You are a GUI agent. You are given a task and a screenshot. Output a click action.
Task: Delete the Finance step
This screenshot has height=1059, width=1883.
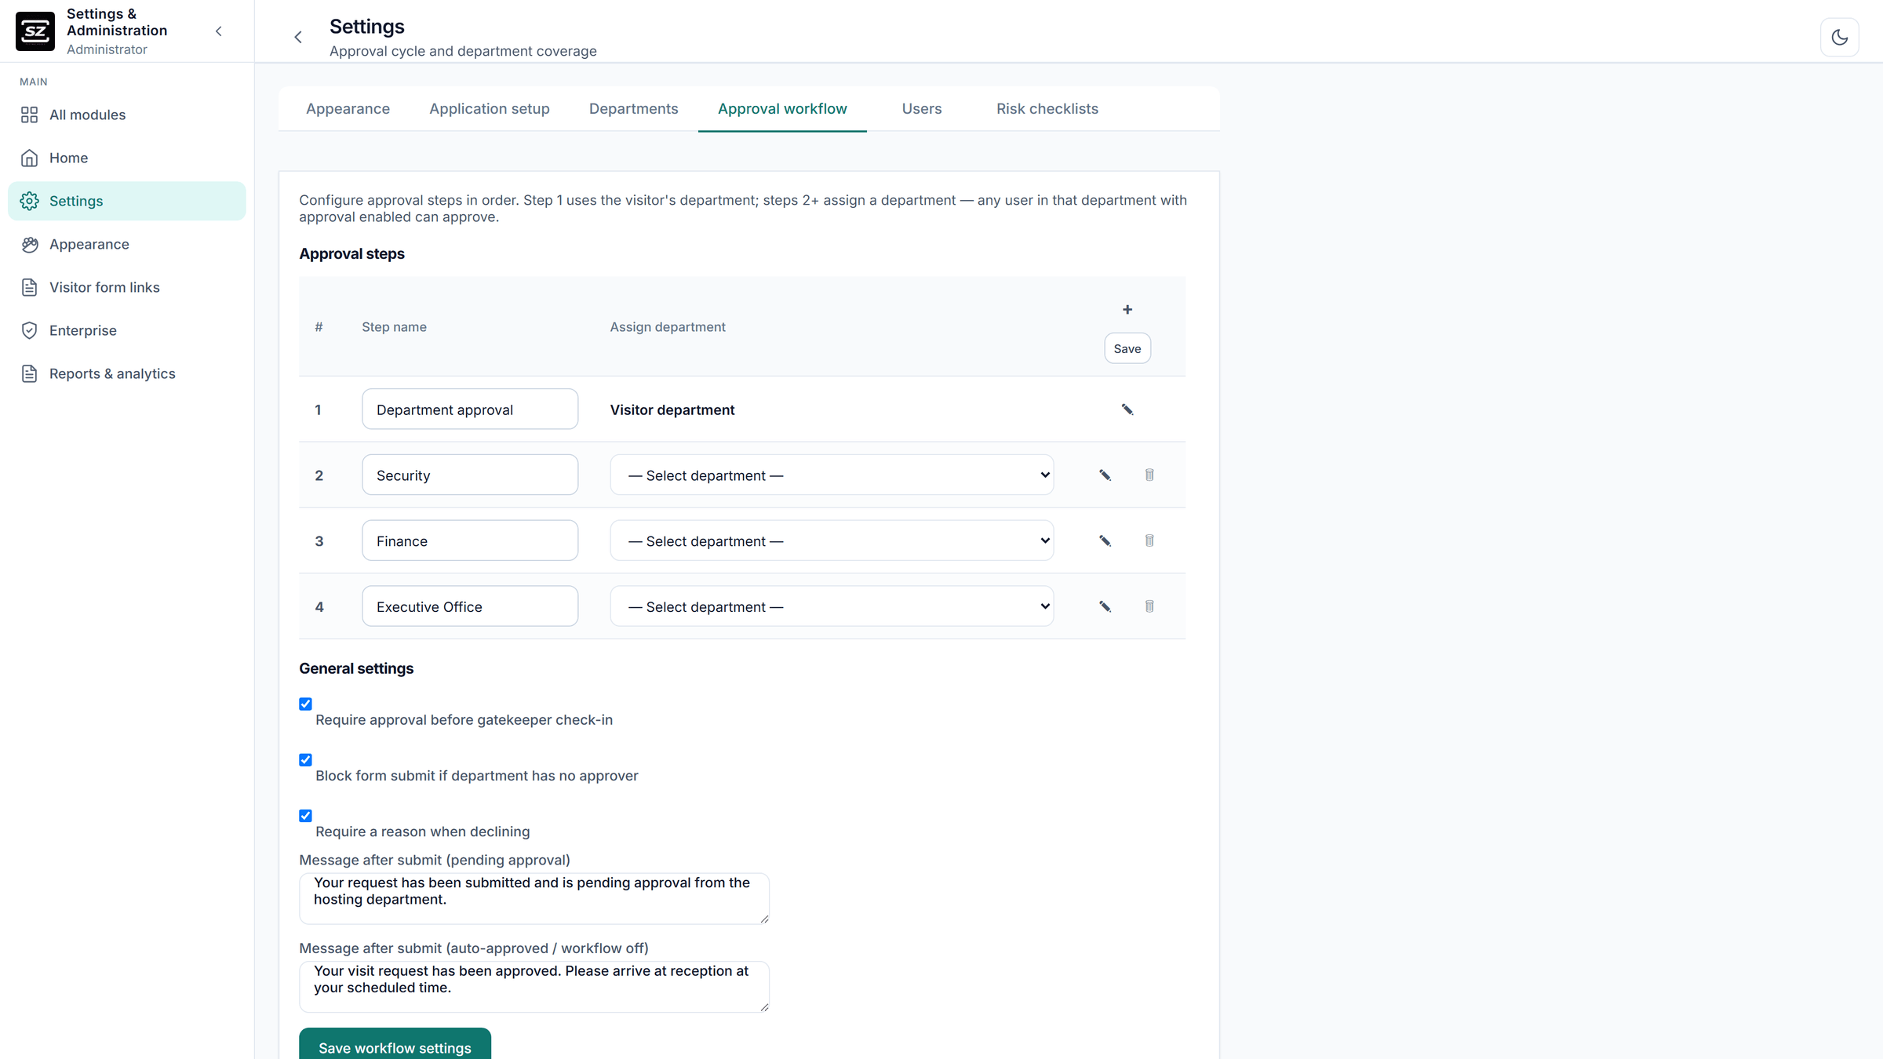[x=1149, y=541]
